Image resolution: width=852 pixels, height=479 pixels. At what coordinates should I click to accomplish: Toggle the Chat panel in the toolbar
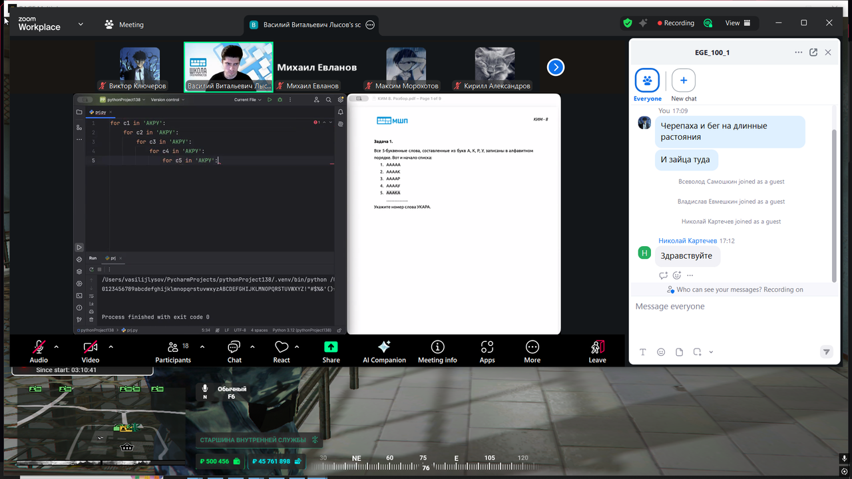point(234,351)
